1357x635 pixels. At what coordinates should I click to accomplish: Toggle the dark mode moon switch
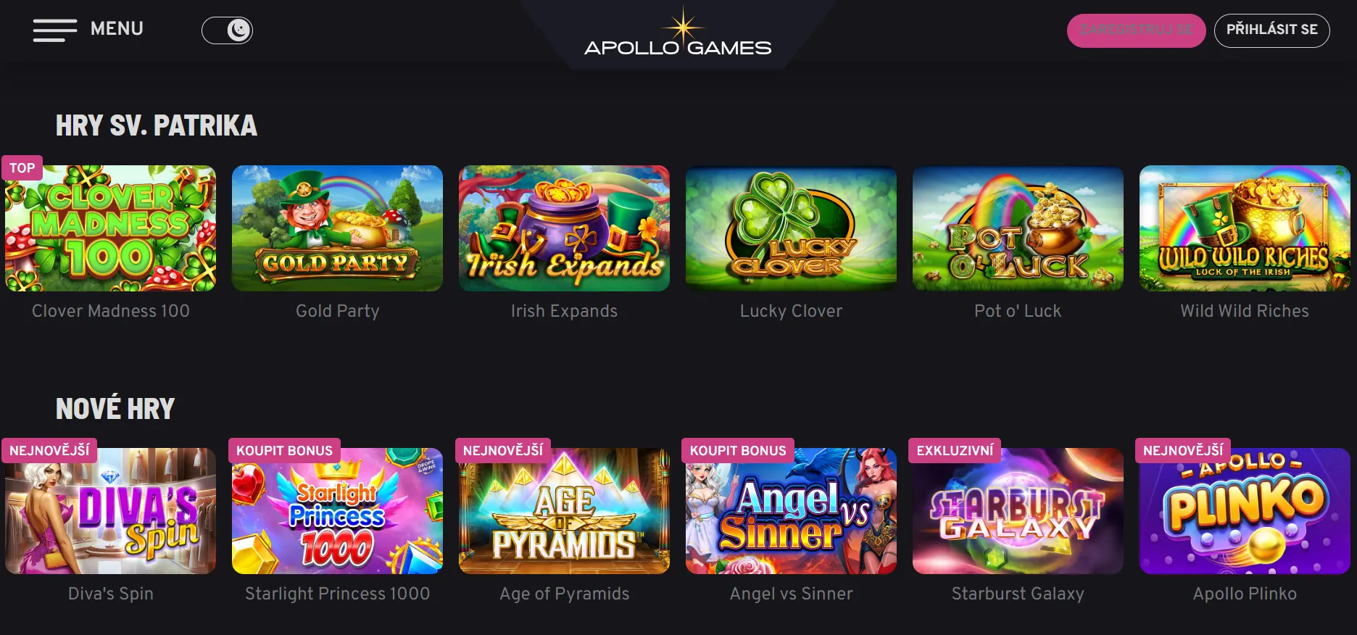227,30
